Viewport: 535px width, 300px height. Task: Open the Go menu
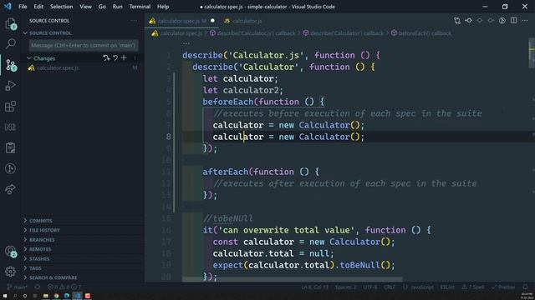coord(102,7)
